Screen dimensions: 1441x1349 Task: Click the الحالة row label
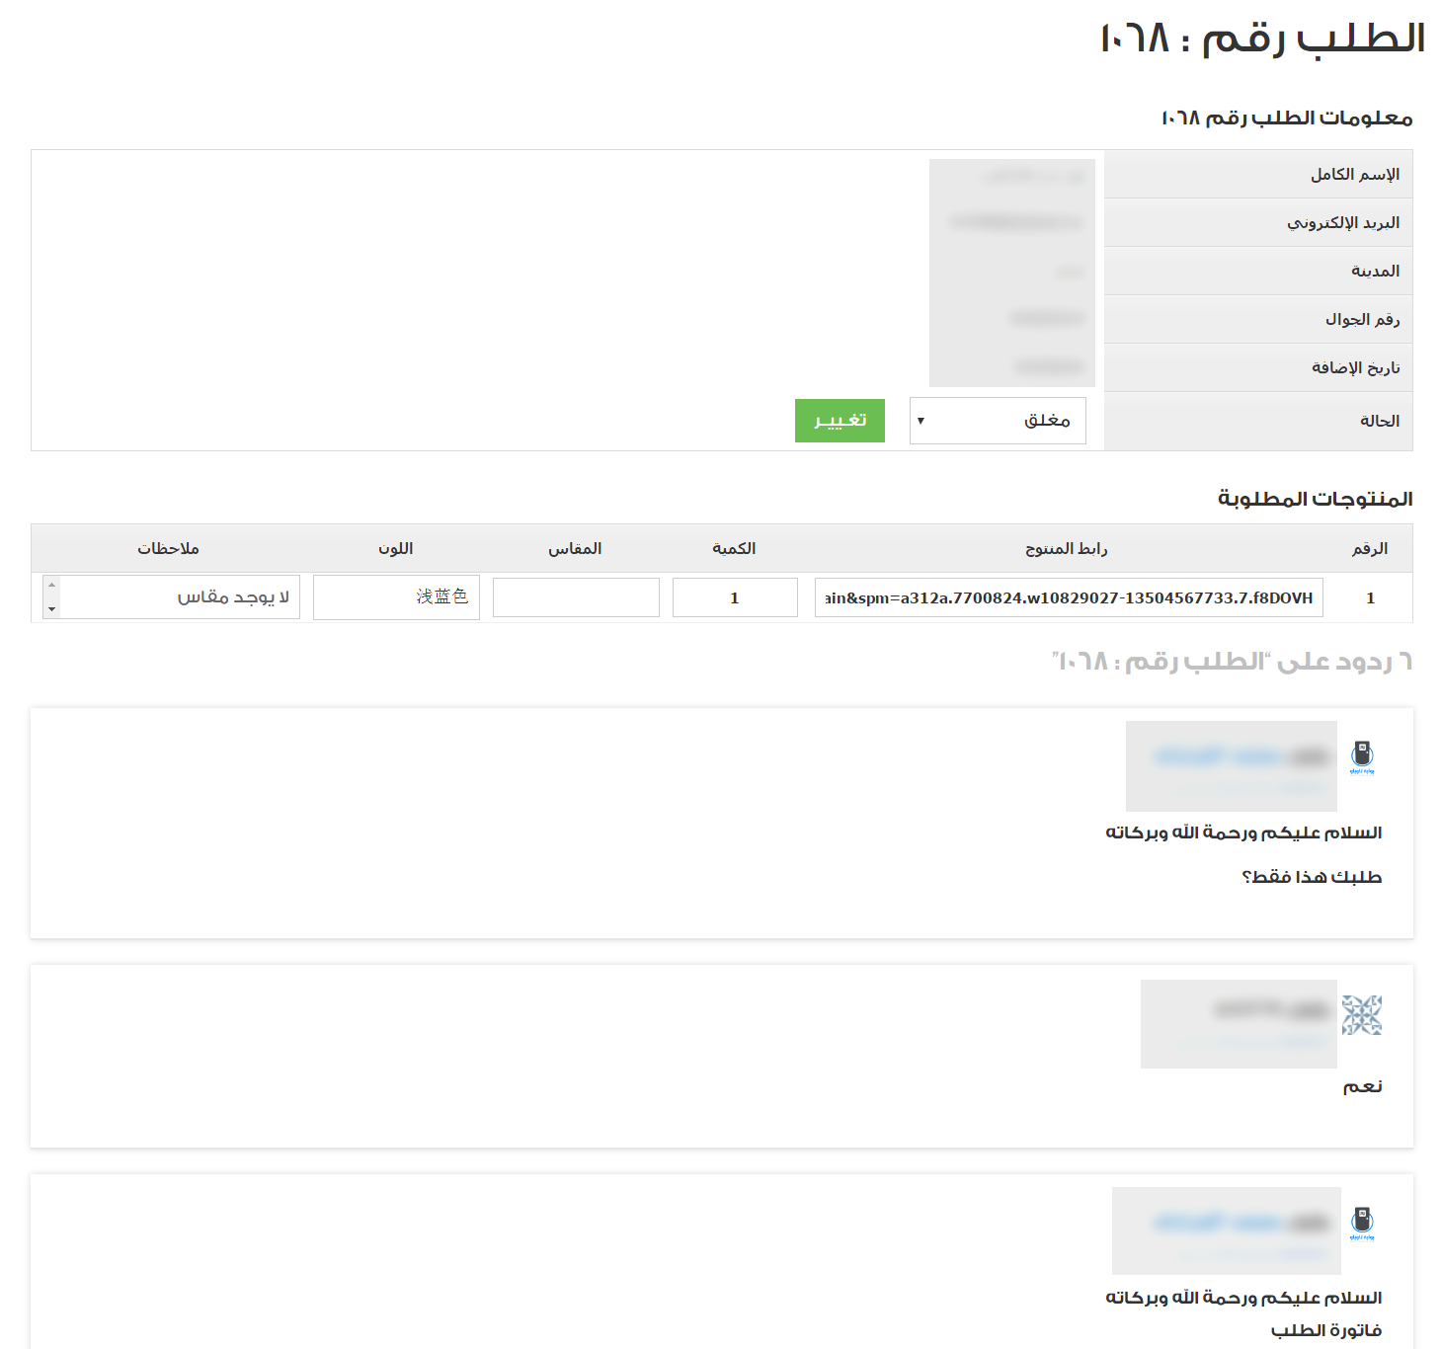coord(1379,421)
